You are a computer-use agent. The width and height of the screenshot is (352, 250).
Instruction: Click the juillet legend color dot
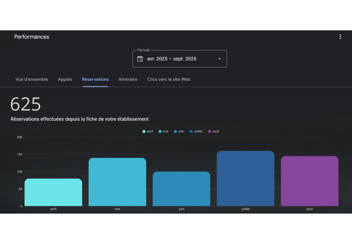[x=191, y=131]
